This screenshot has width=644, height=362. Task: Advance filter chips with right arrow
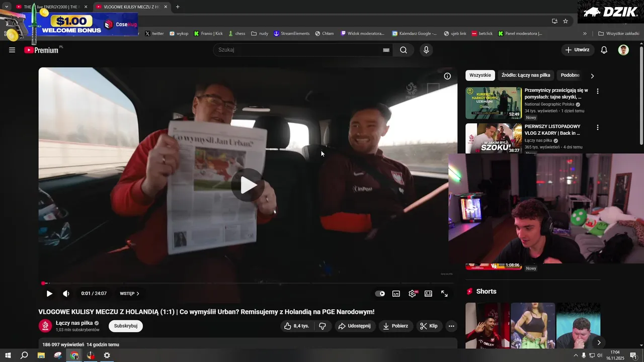tap(592, 76)
